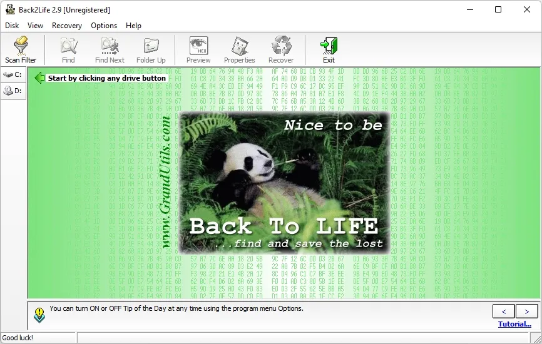Click the Tip of the Day lightbulb icon
Image resolution: width=542 pixels, height=344 pixels.
click(x=39, y=315)
